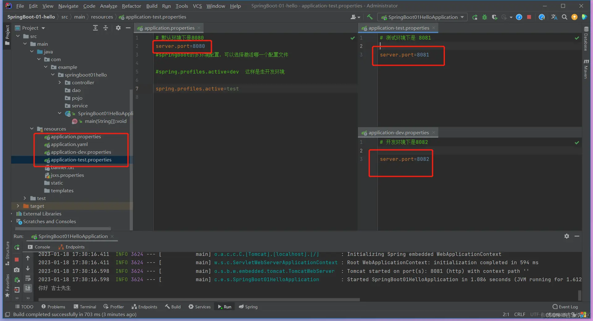Toggle the Project side tool window stripe

[x=7, y=35]
